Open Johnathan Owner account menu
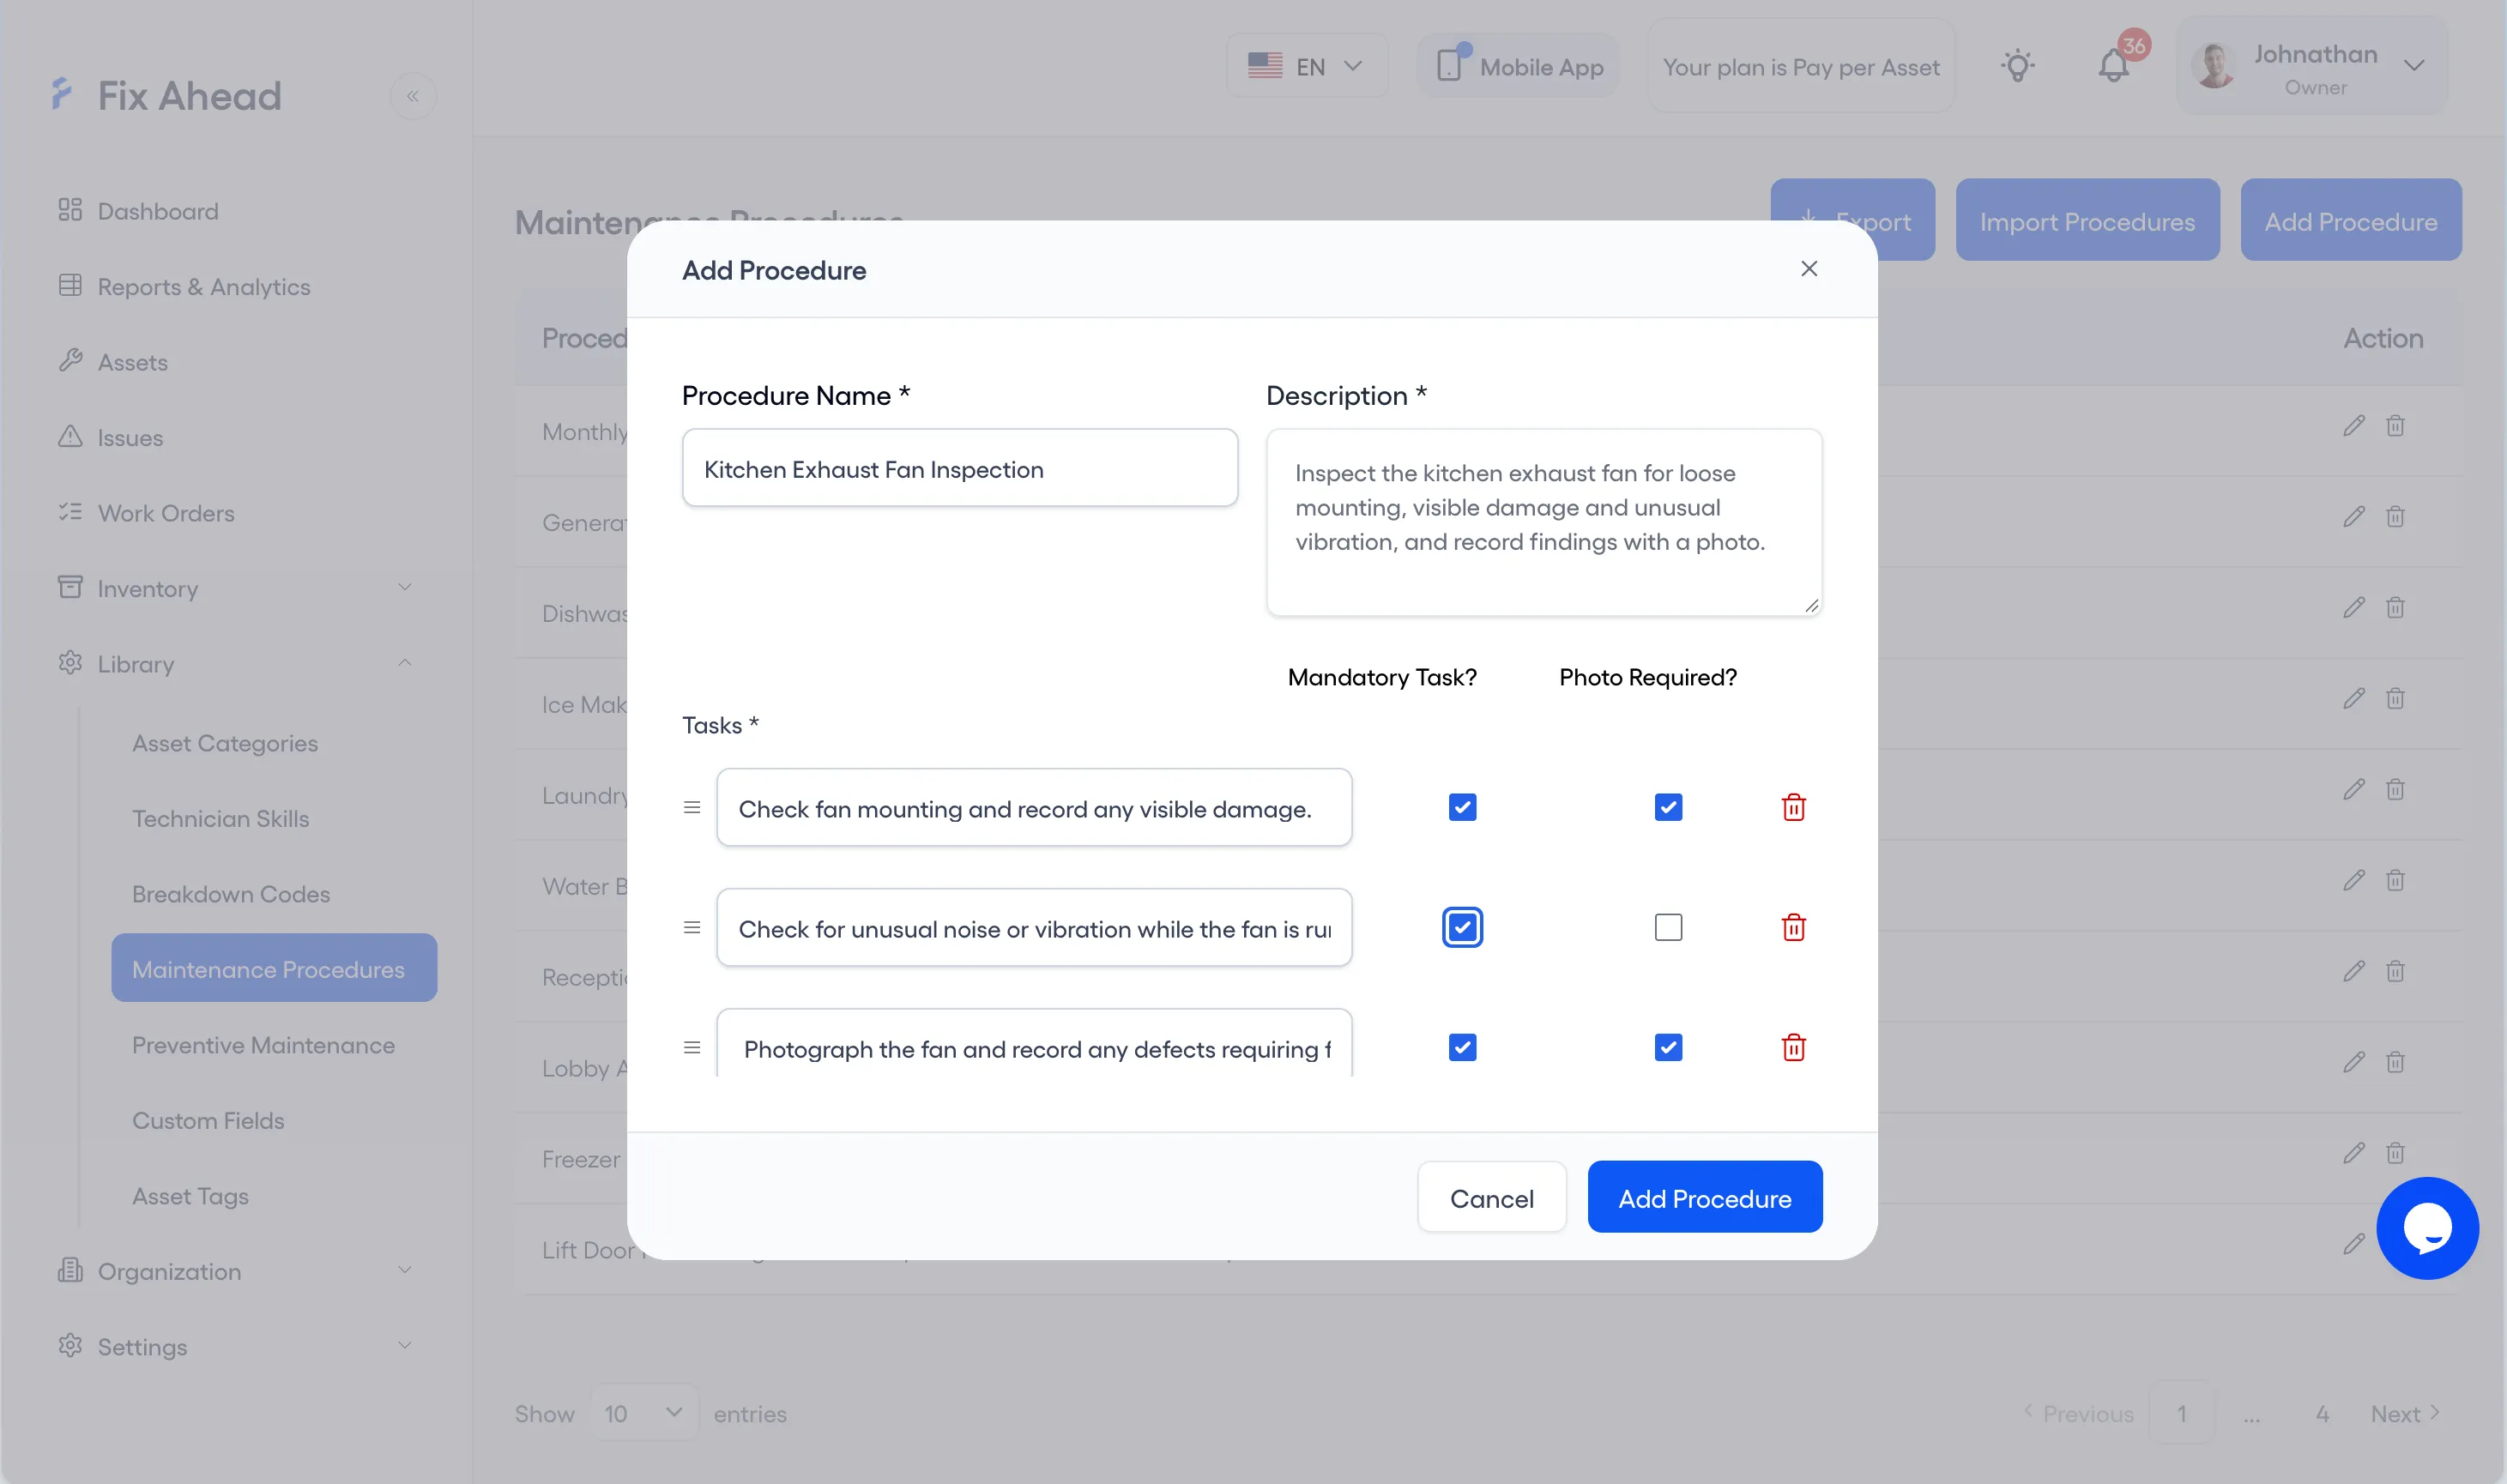This screenshot has width=2507, height=1484. pyautogui.click(x=2311, y=66)
